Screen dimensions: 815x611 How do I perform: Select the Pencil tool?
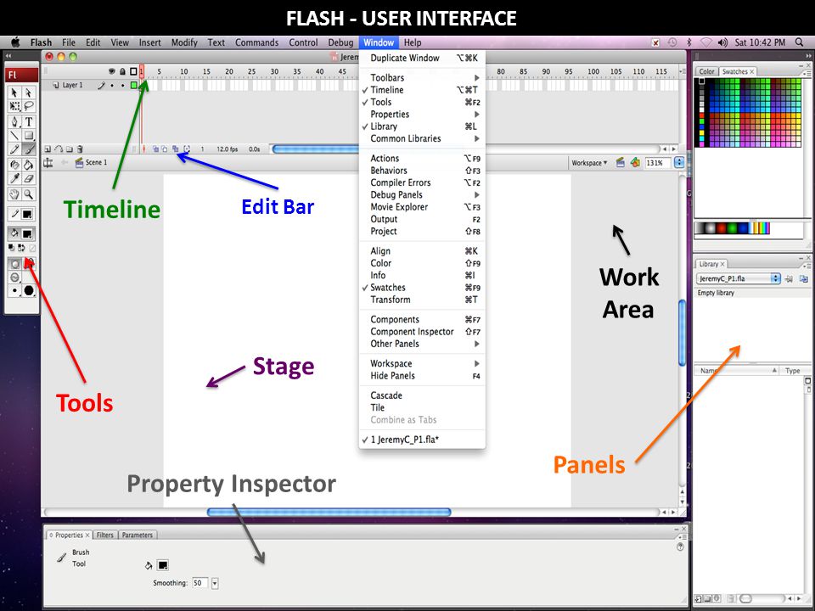[x=14, y=149]
